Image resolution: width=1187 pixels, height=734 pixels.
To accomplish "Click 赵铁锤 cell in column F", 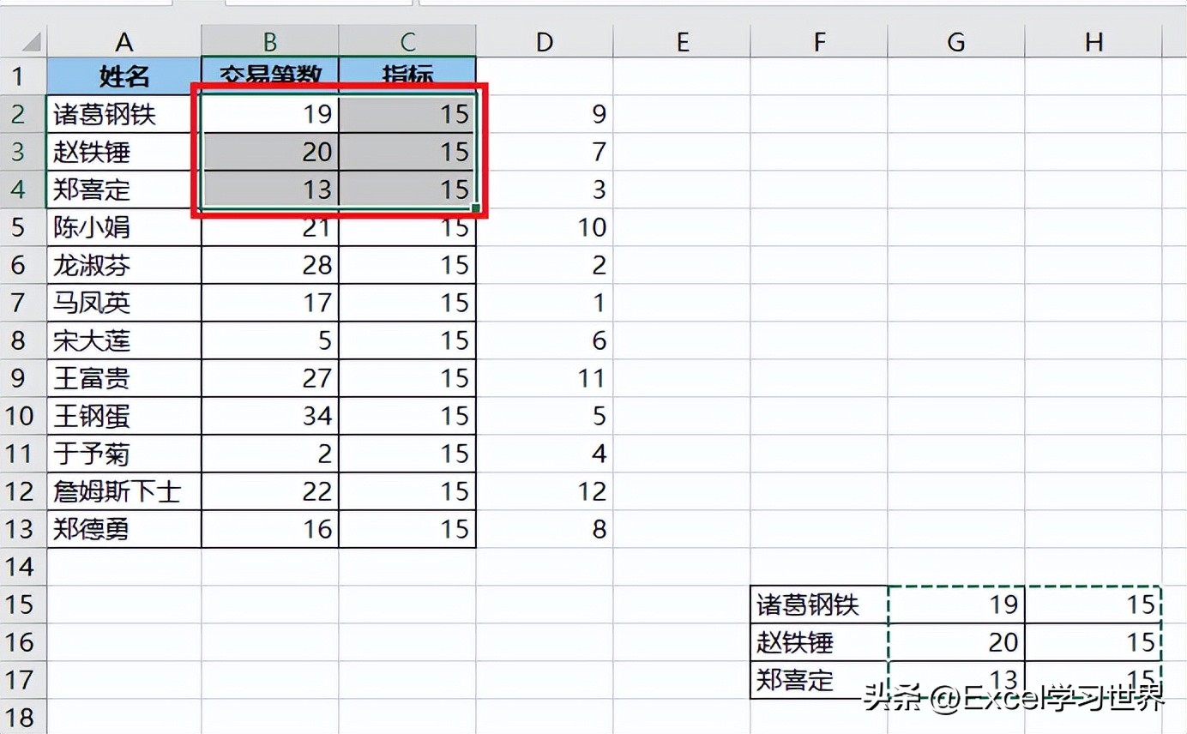I will pos(819,642).
